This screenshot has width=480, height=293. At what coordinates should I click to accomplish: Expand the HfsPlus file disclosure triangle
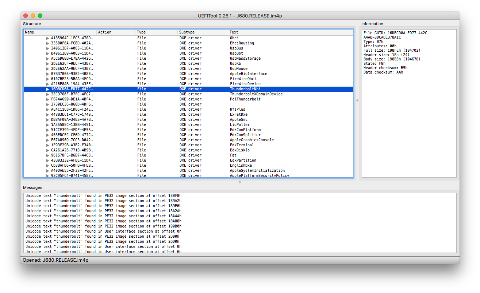coord(47,110)
